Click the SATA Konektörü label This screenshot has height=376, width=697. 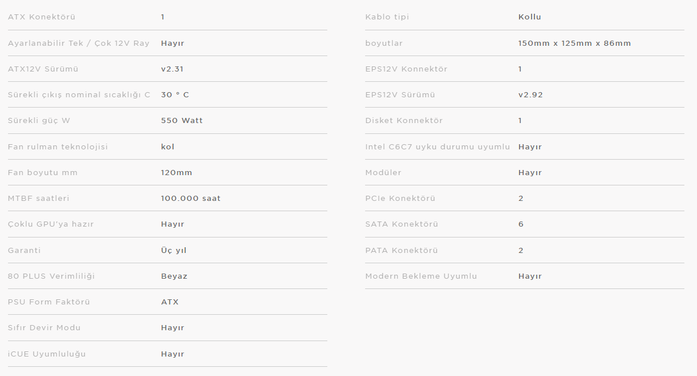(x=402, y=224)
